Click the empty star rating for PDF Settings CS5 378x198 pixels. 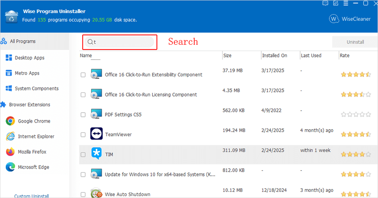pyautogui.click(x=356, y=115)
